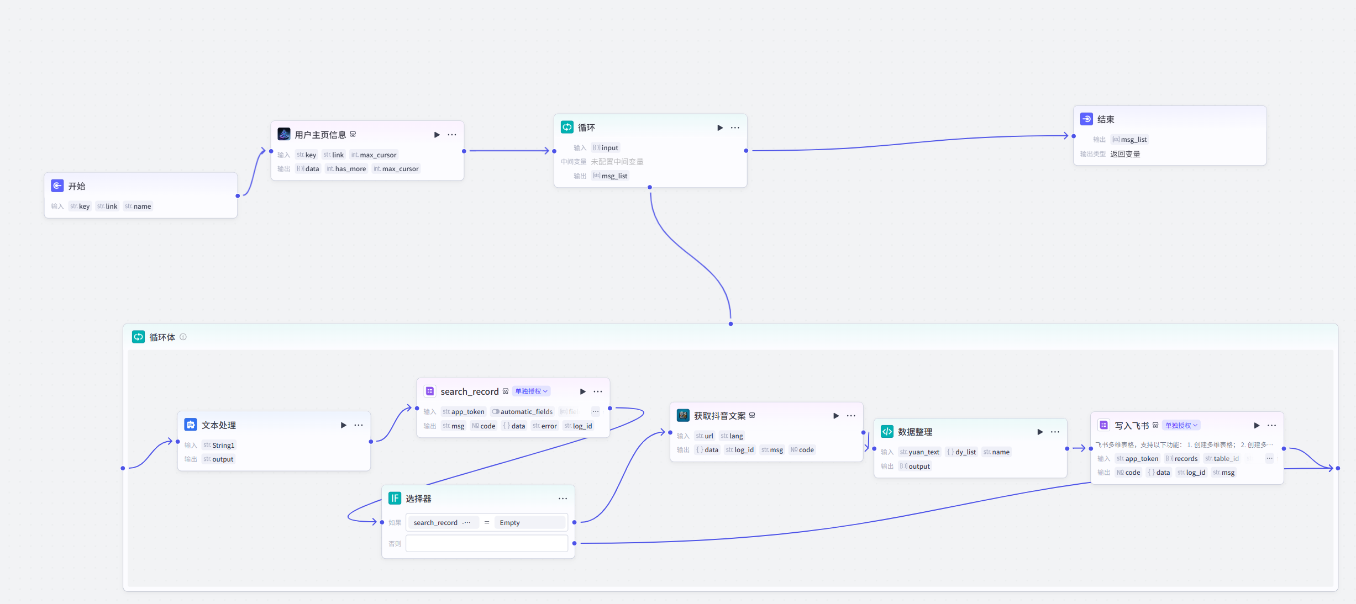Click the info icon next to 循环体
This screenshot has width=1356, height=604.
(183, 337)
